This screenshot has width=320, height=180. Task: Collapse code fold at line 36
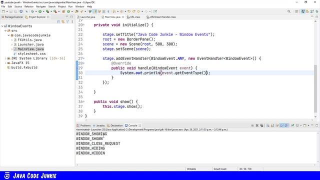[x=83, y=101]
